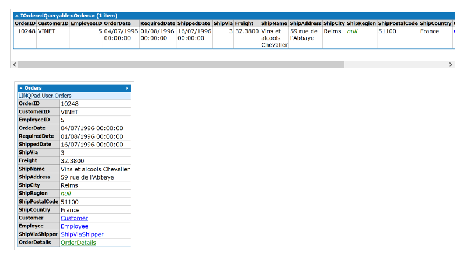Select the ShipCountry column header
467x263 pixels.
tap(435, 23)
